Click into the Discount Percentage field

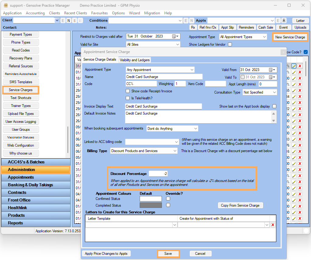point(158,174)
